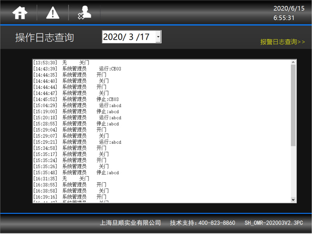Click the log list scrollbar thumb
The width and height of the screenshot is (312, 234).
(x=293, y=105)
